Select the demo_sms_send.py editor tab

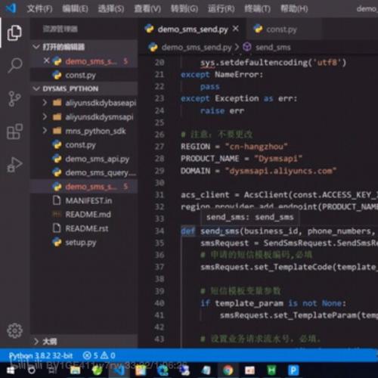[x=193, y=29]
